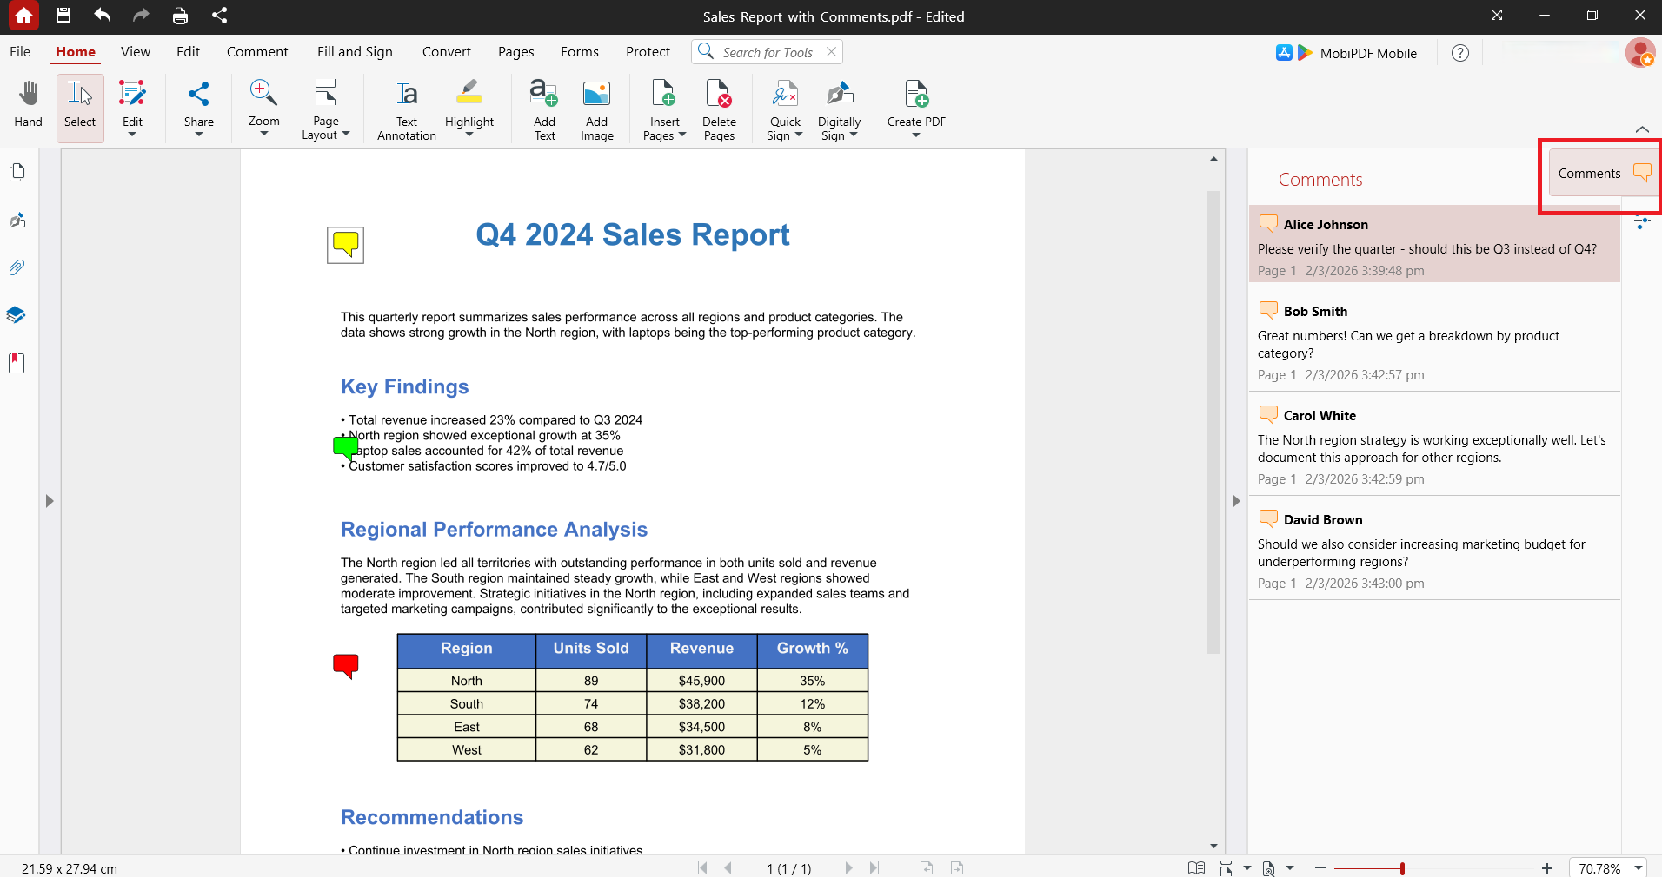The height and width of the screenshot is (877, 1662).
Task: Open the attachments paperclip sidebar icon
Action: pos(17,267)
